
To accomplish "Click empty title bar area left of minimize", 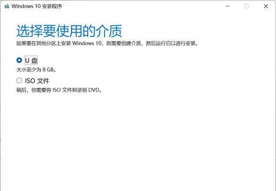I will point(141,6).
